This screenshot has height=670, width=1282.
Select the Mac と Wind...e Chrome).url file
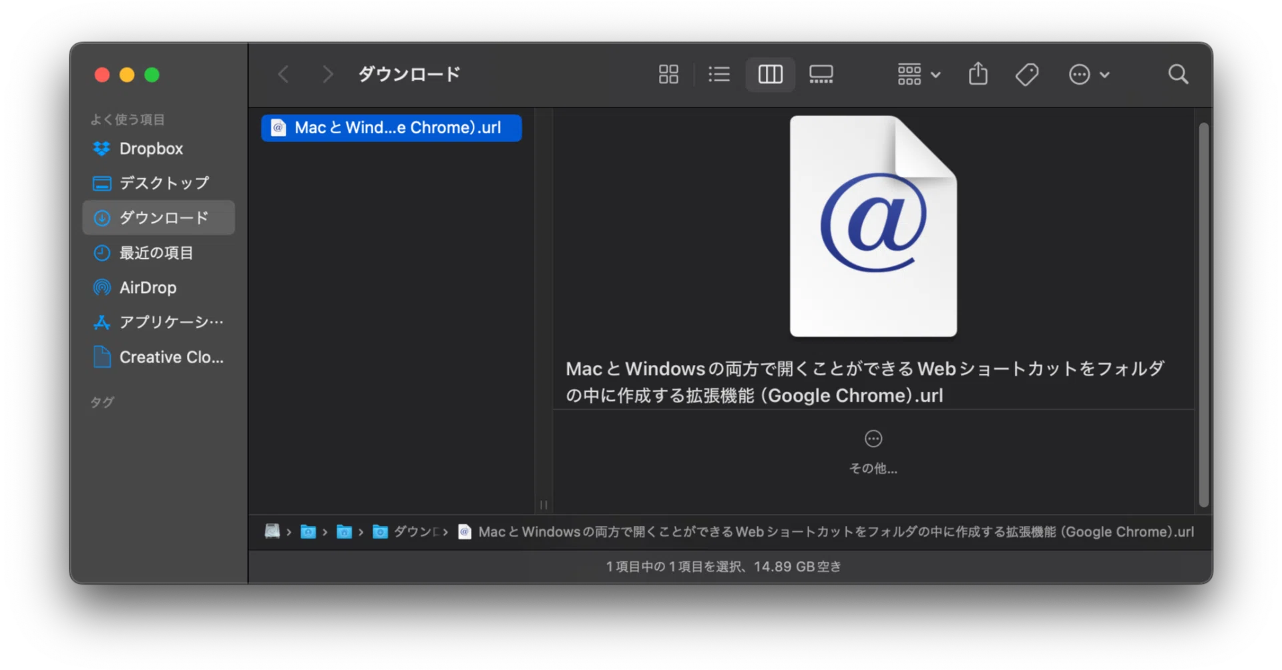pos(391,127)
